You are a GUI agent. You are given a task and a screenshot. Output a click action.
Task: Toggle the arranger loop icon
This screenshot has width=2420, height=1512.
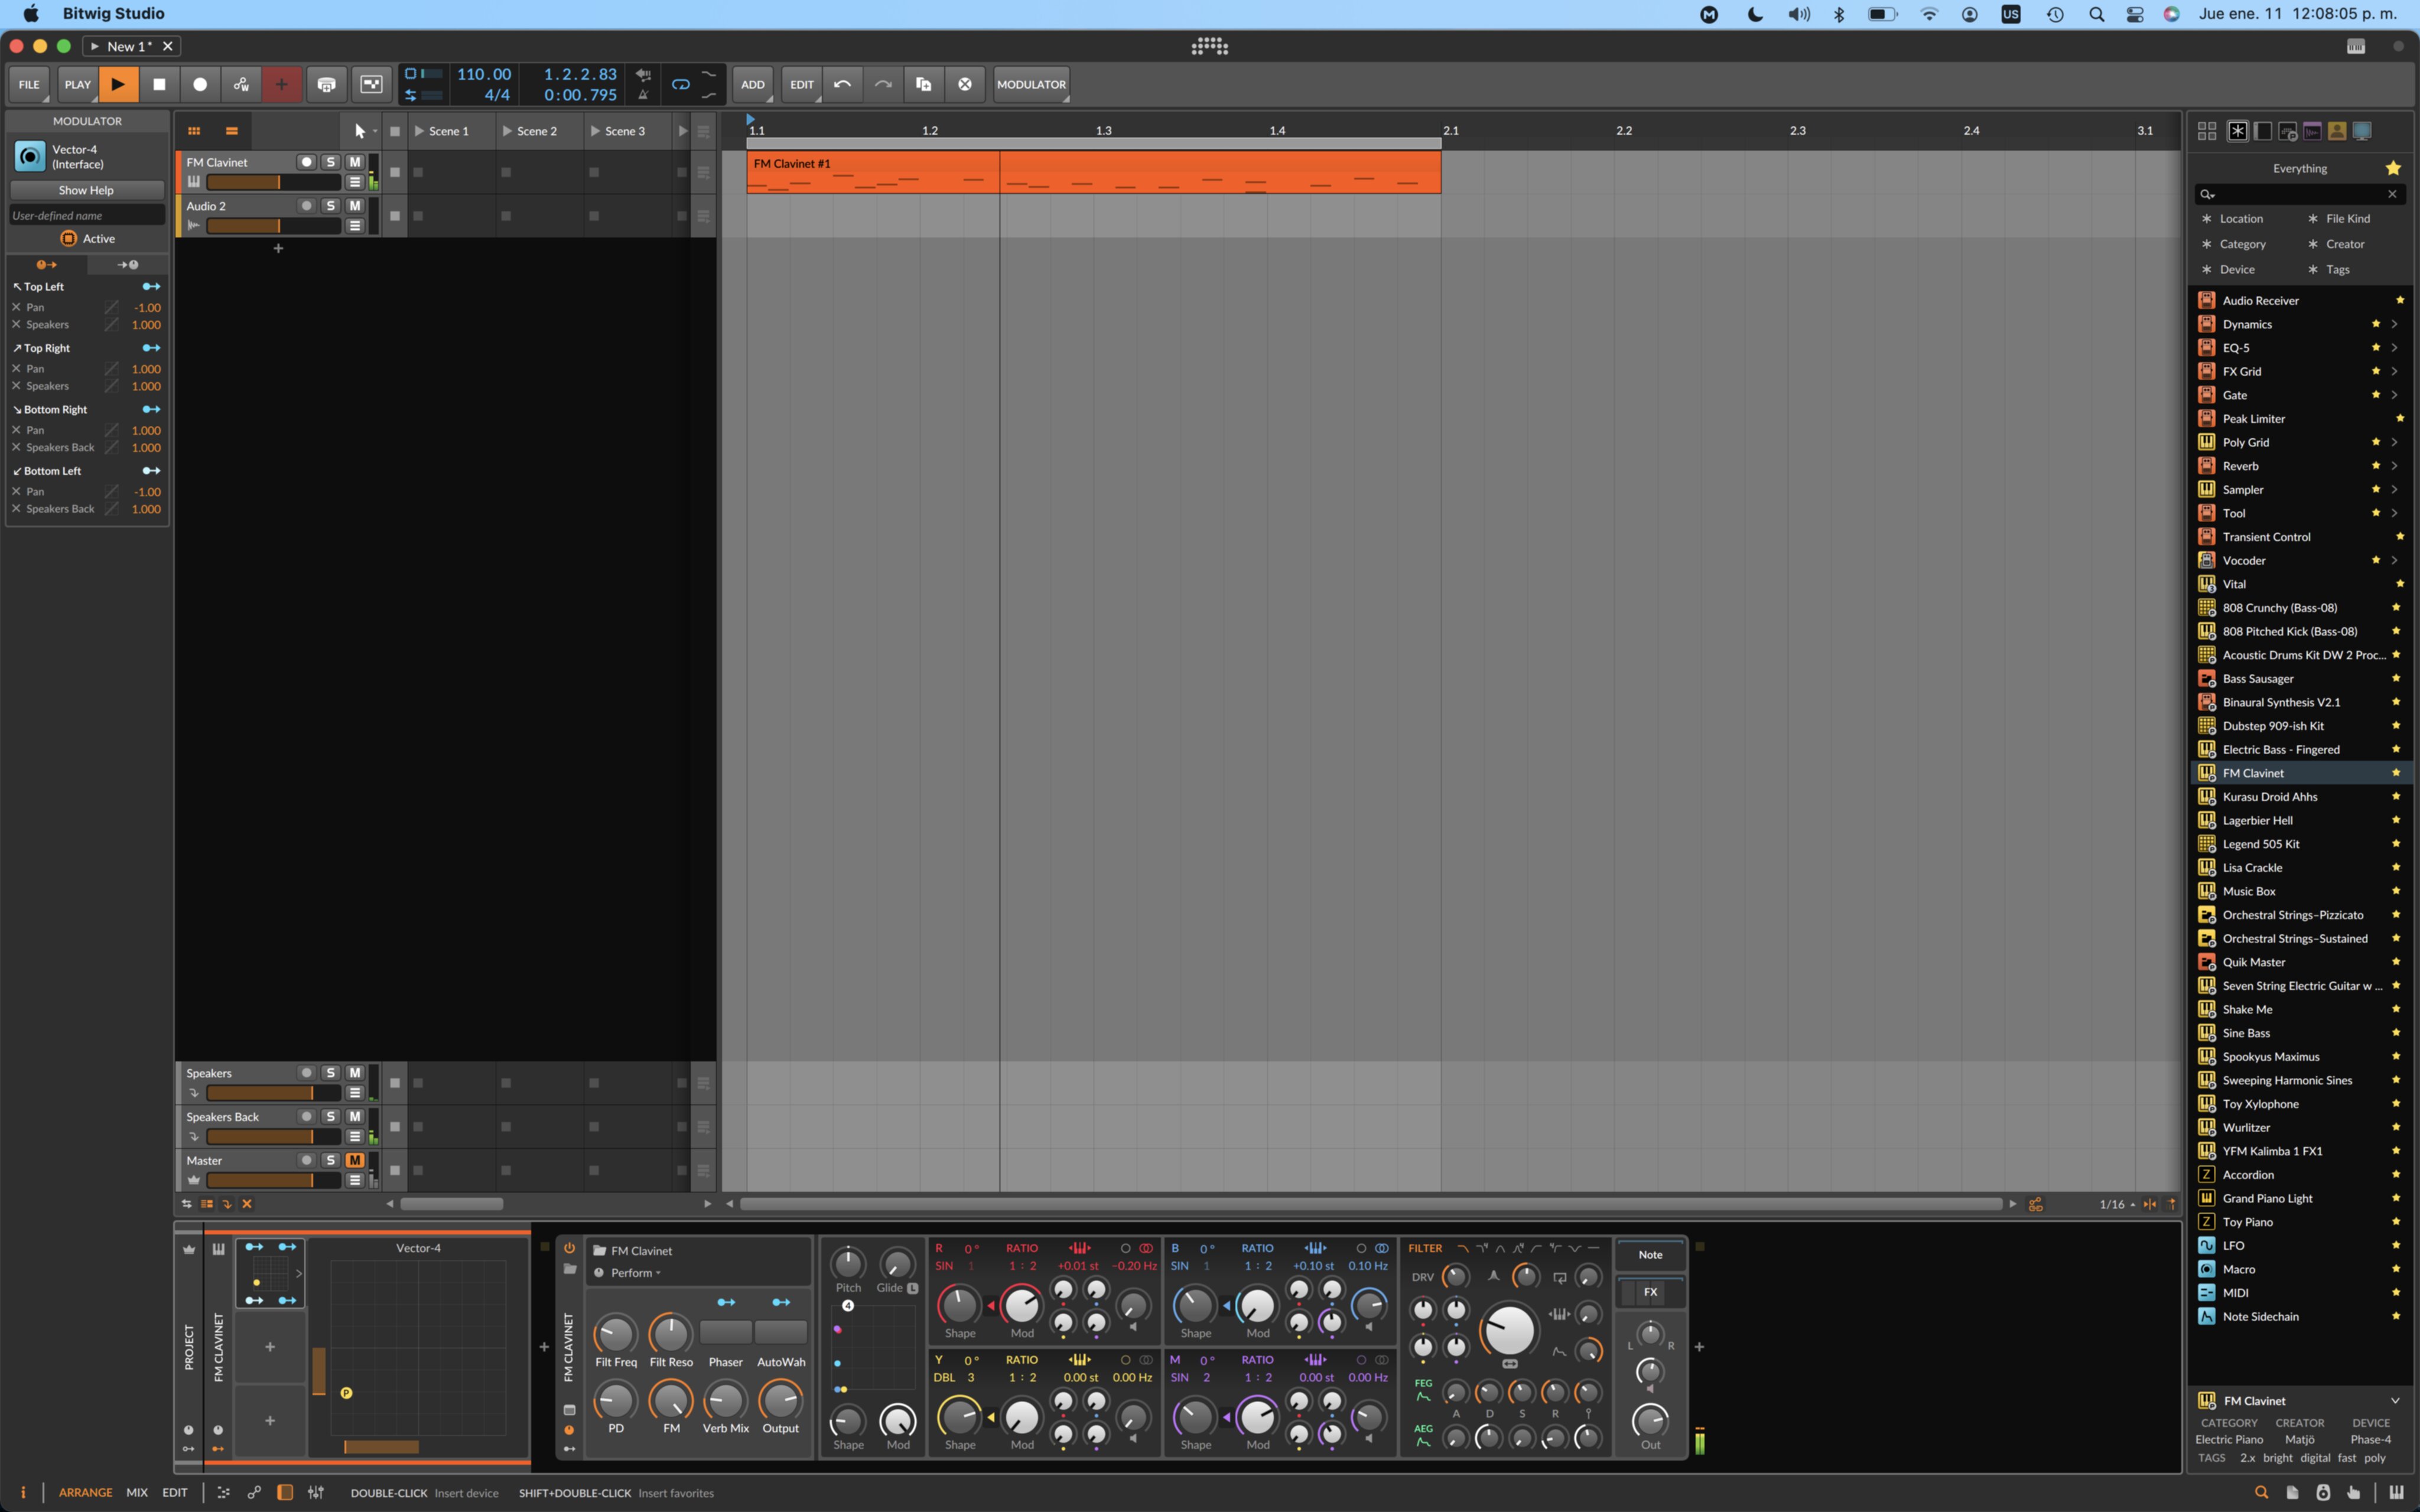pyautogui.click(x=680, y=85)
